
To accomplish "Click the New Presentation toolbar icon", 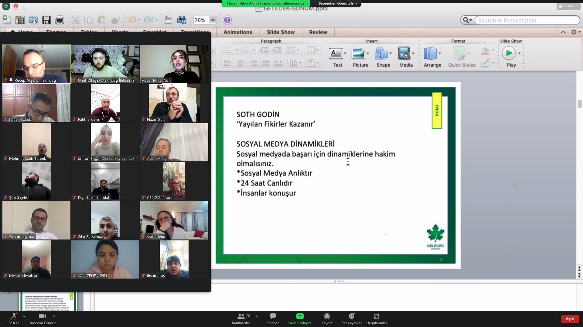I will coord(7,20).
